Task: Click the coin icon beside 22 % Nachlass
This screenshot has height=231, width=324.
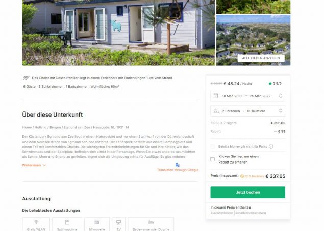Action: pos(242,176)
